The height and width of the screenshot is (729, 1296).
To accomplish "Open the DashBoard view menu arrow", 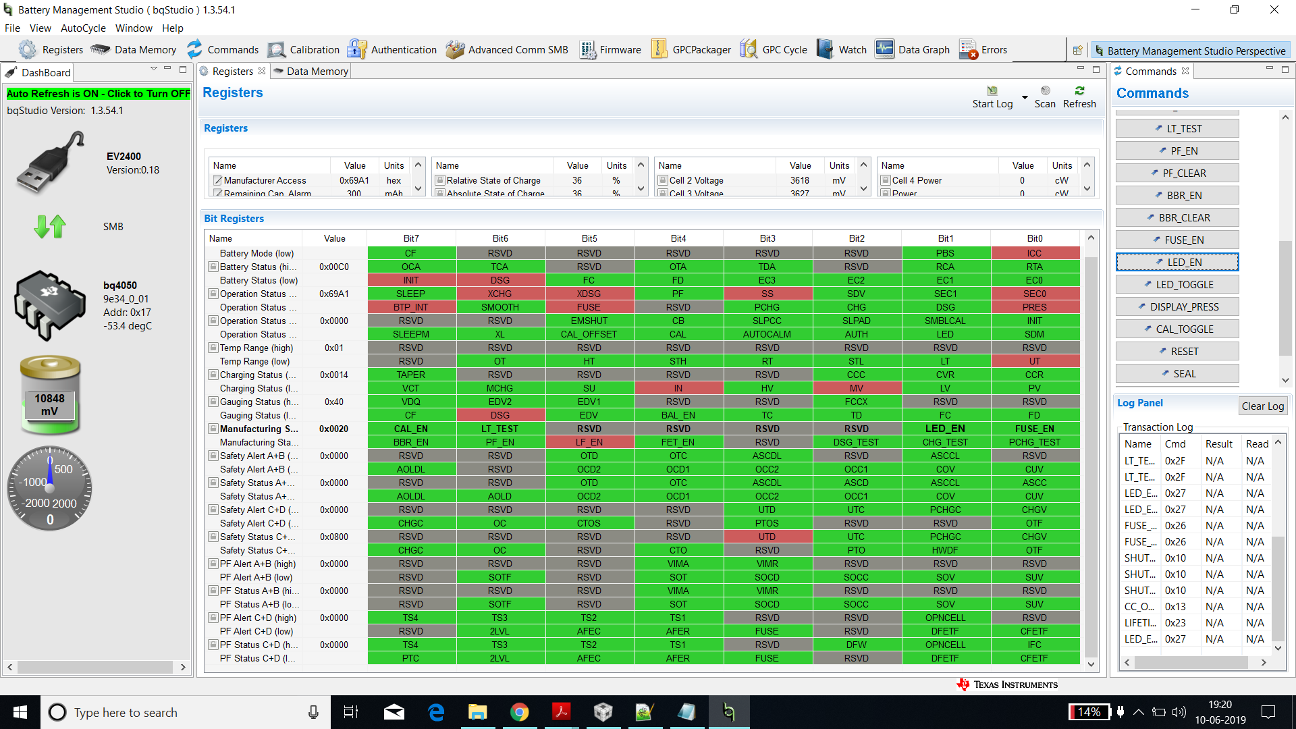I will pos(154,69).
